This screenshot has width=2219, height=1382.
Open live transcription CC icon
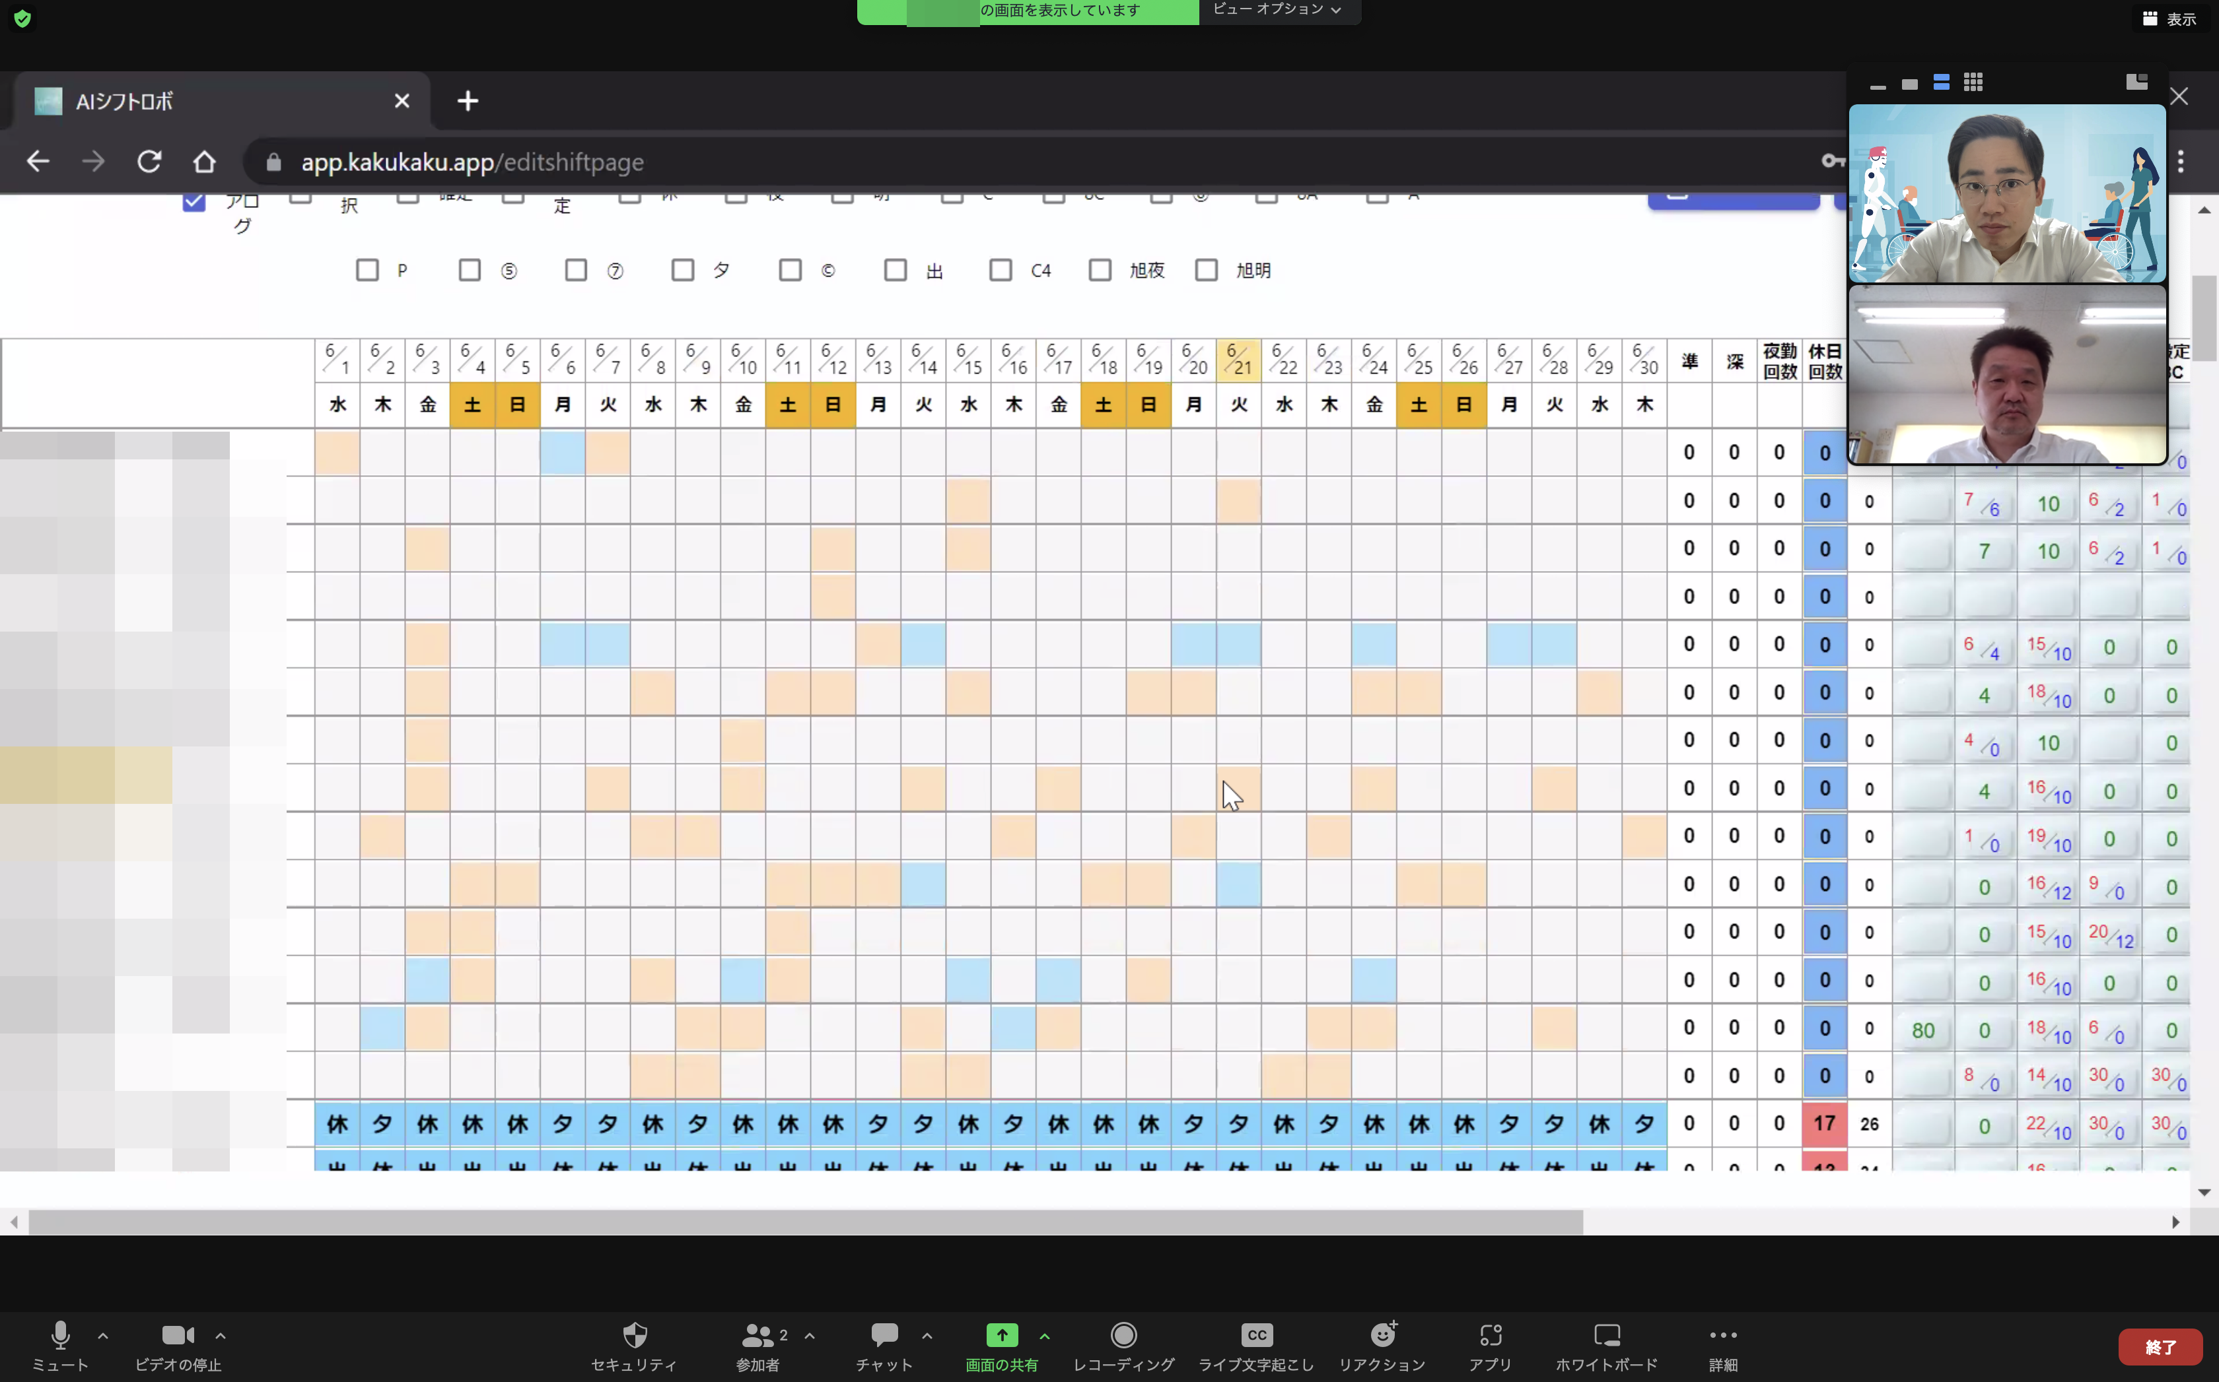click(1257, 1335)
